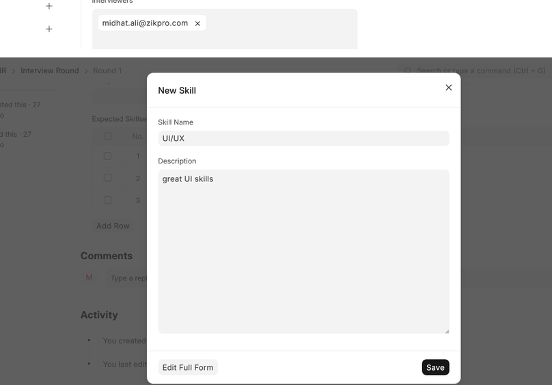
Task: Toggle the select-all checkbox in skills table header
Action: point(108,136)
